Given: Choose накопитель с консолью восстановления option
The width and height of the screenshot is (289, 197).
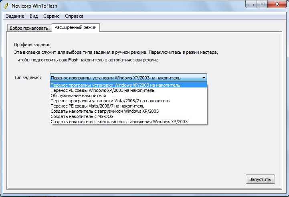Looking at the screenshot, I should coord(128,122).
